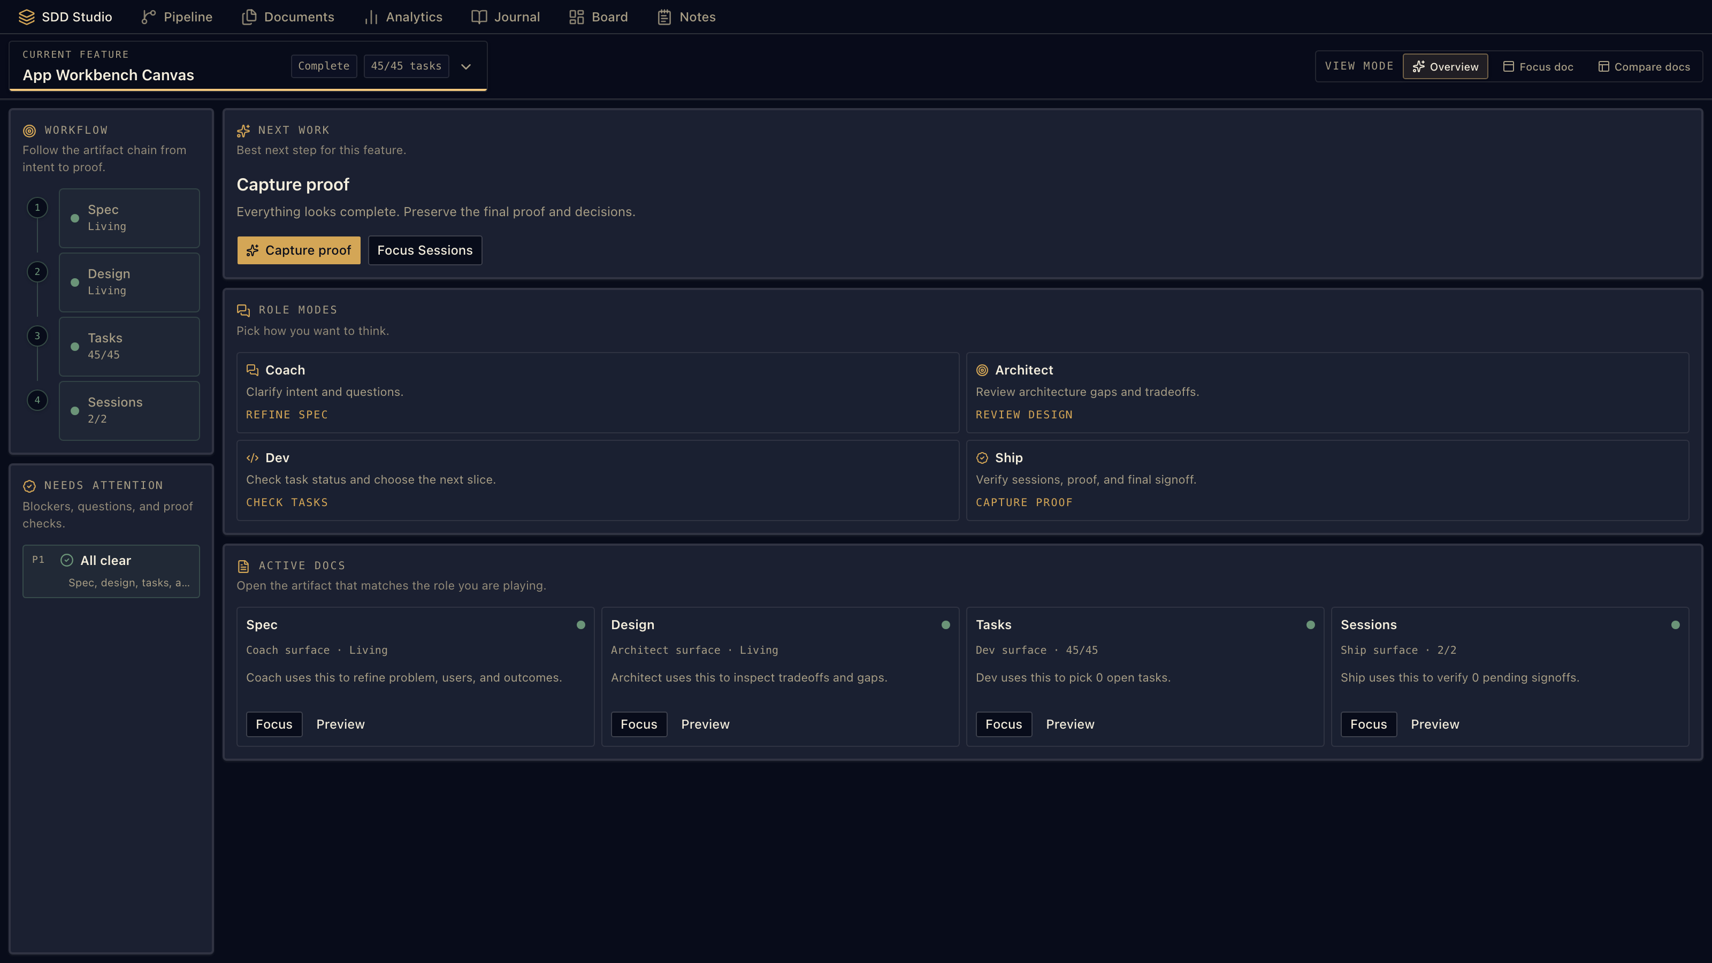The height and width of the screenshot is (963, 1712).
Task: Click the Workflow target icon
Action: 29,131
